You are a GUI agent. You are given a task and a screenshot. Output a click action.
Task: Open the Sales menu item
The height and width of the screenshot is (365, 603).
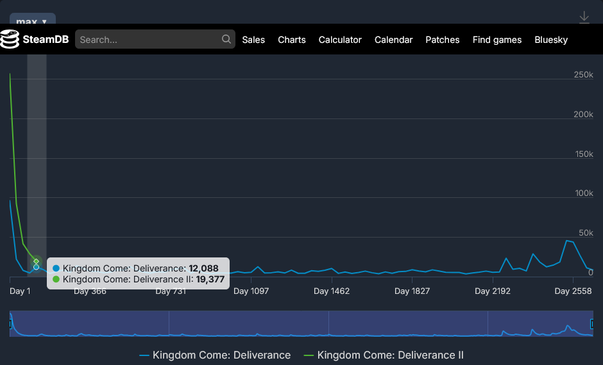click(253, 40)
